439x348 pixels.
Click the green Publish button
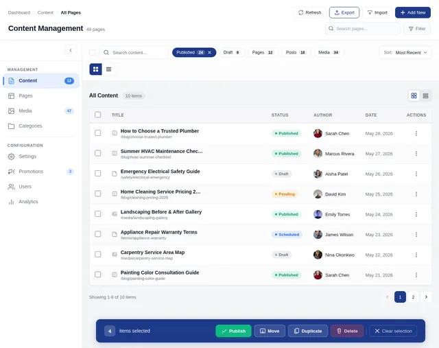click(233, 331)
